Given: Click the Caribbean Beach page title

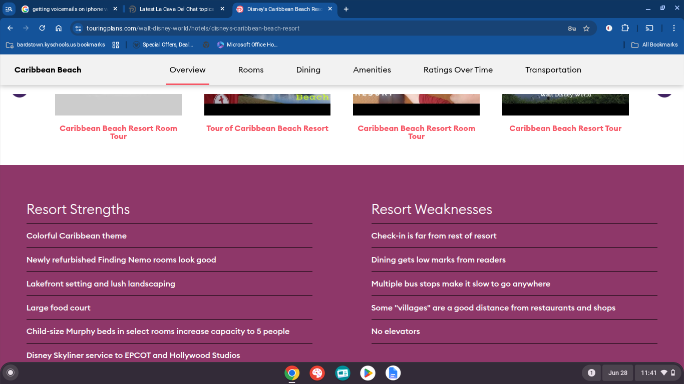Looking at the screenshot, I should tap(48, 70).
